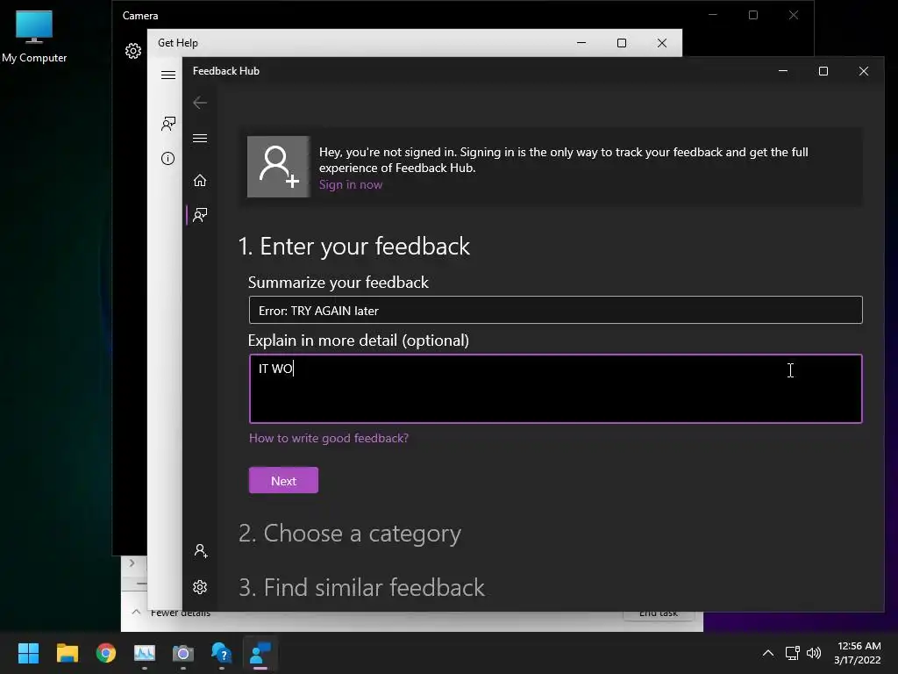Click Feedback Hub taskbar icon

coord(260,653)
